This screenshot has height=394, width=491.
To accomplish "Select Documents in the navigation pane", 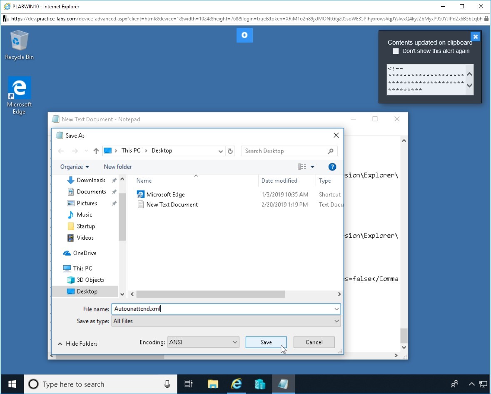I will [92, 192].
